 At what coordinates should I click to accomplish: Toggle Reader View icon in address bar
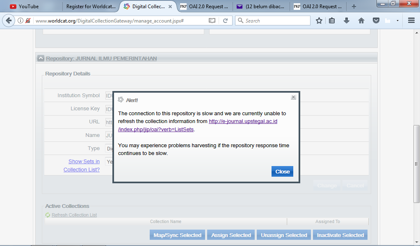click(x=212, y=20)
